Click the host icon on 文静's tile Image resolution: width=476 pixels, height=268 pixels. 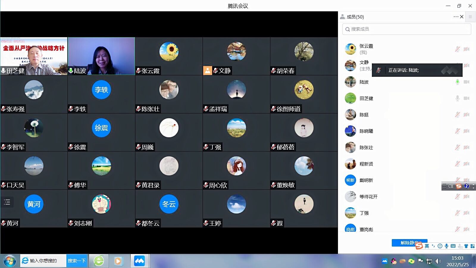pyautogui.click(x=207, y=71)
